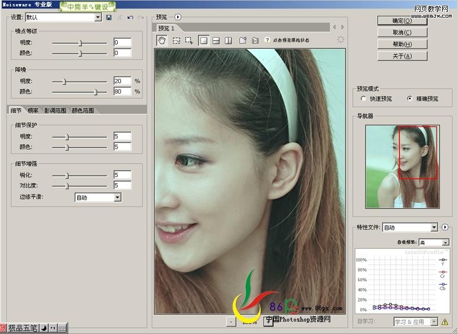Switch to the 频率 tab
The height and width of the screenshot is (334, 458).
pos(33,111)
